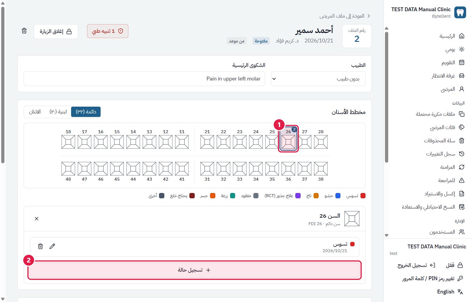Click تغيير رمز PIN / كلمة المرور
This screenshot has width=472, height=302.
coord(432,278)
